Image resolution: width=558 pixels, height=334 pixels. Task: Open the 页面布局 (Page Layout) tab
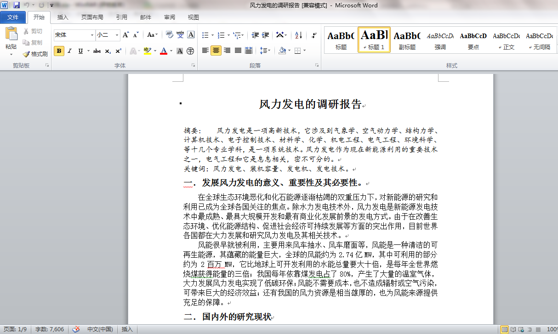tap(92, 17)
